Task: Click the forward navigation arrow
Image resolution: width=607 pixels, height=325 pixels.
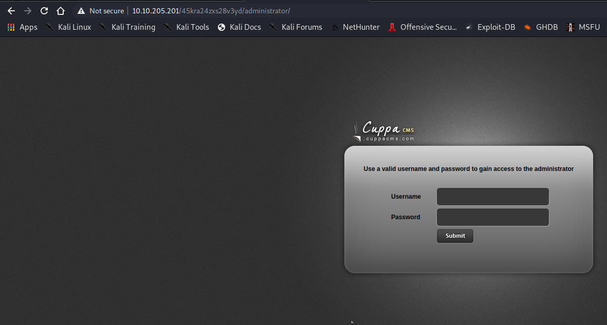Action: pyautogui.click(x=27, y=11)
